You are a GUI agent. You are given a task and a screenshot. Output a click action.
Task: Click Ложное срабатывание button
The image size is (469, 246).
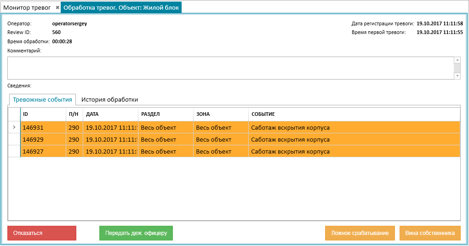coord(360,233)
